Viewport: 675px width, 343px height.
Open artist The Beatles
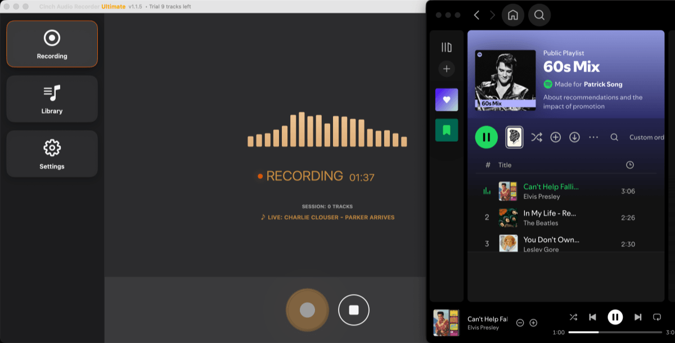pyautogui.click(x=541, y=223)
